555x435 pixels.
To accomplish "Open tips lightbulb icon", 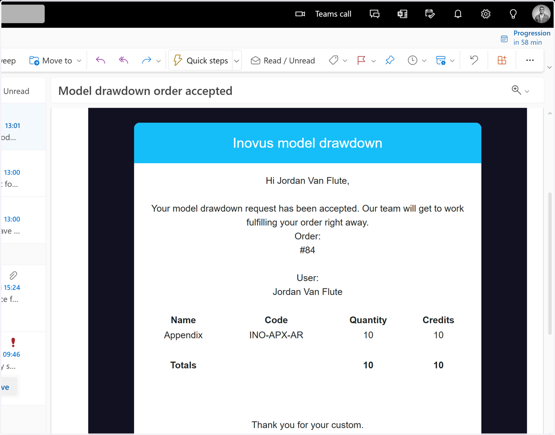I will coord(513,14).
